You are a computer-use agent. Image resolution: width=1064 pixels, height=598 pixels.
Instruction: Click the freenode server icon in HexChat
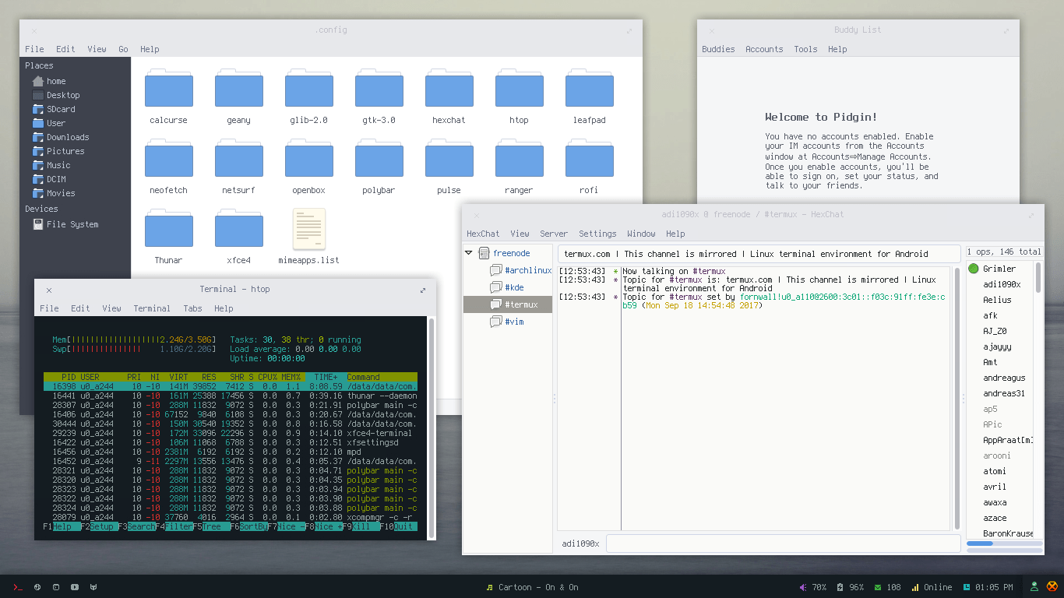click(484, 252)
